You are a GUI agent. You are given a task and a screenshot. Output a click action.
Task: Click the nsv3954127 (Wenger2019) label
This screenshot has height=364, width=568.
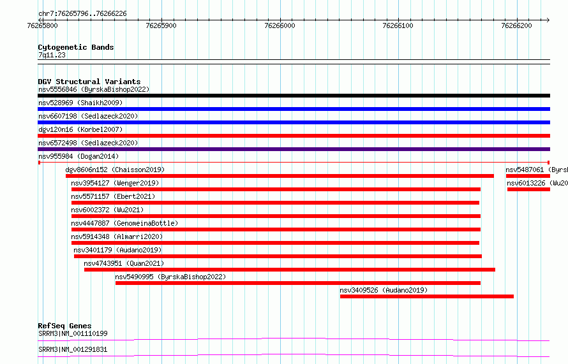pyautogui.click(x=115, y=183)
